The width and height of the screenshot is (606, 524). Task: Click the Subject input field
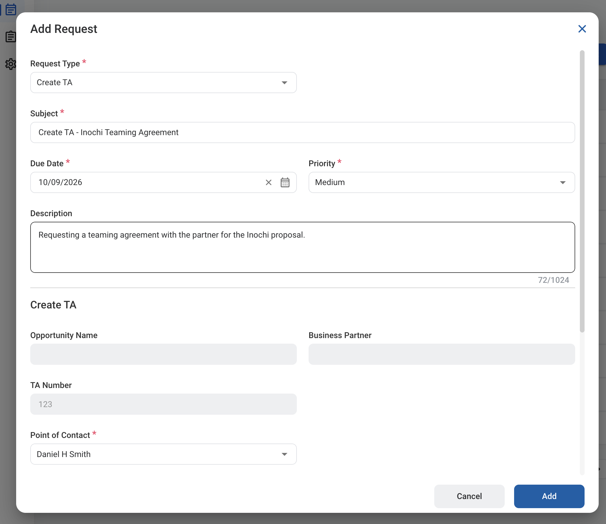[302, 132]
